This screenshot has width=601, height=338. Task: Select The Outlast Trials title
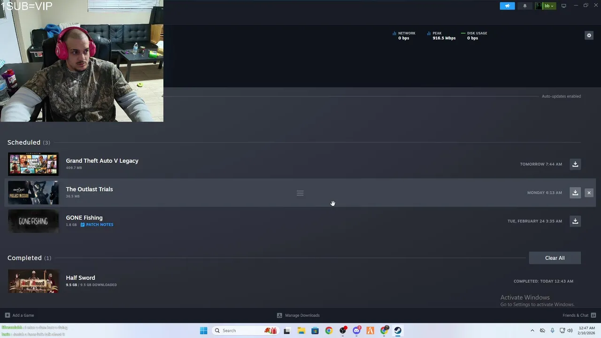click(x=89, y=189)
